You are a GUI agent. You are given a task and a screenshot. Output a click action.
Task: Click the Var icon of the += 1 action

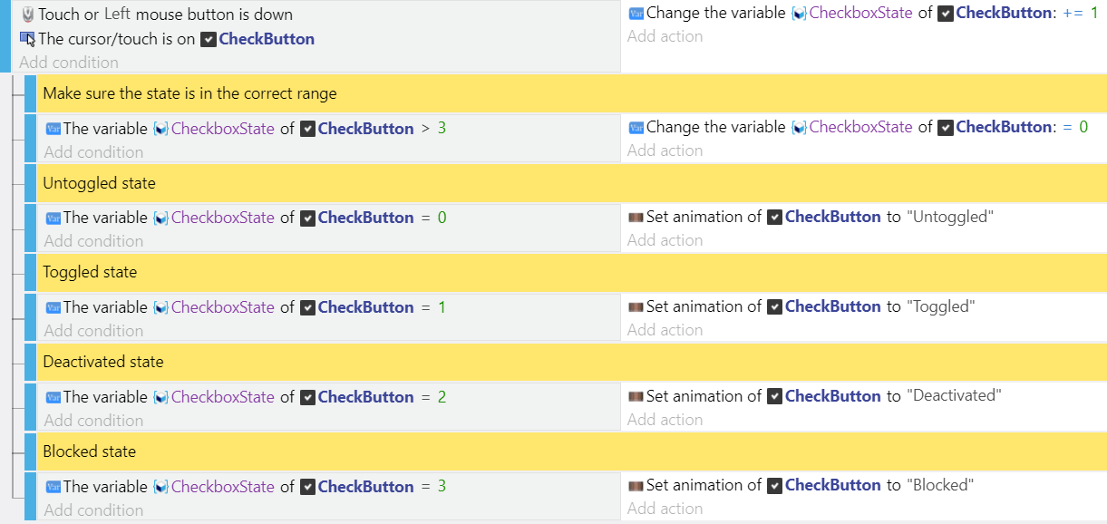(636, 14)
